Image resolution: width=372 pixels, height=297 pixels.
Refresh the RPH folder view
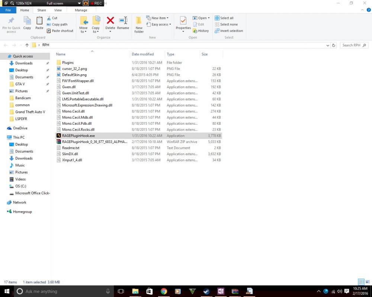tap(334, 45)
